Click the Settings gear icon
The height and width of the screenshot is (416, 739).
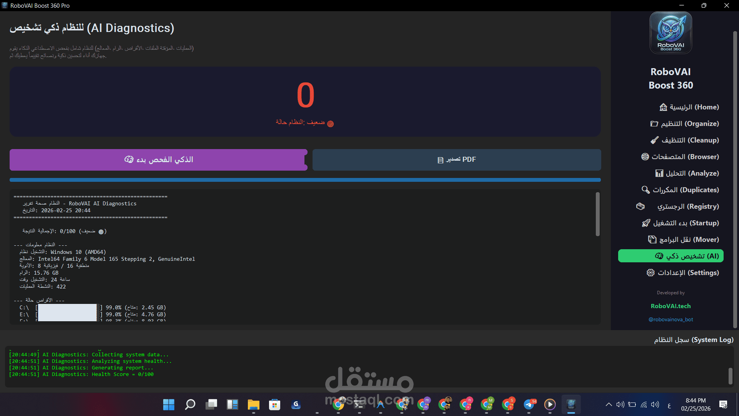pos(650,273)
